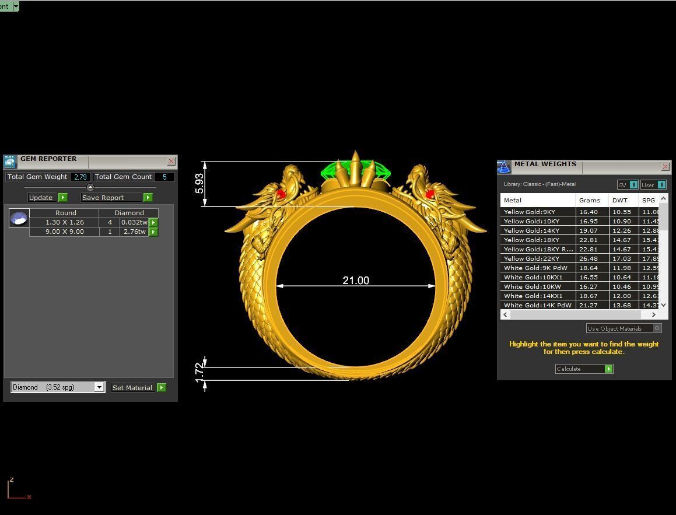Select the White Gold:10KW row

pos(580,286)
